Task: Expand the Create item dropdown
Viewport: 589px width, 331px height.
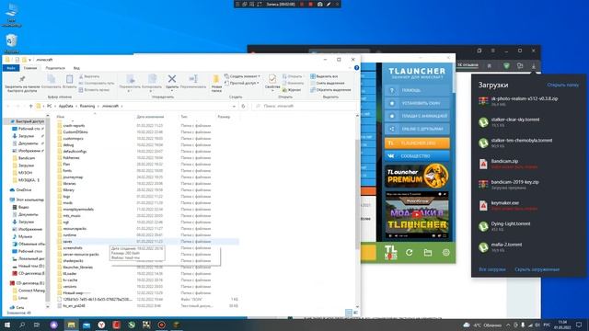Action: (259, 76)
